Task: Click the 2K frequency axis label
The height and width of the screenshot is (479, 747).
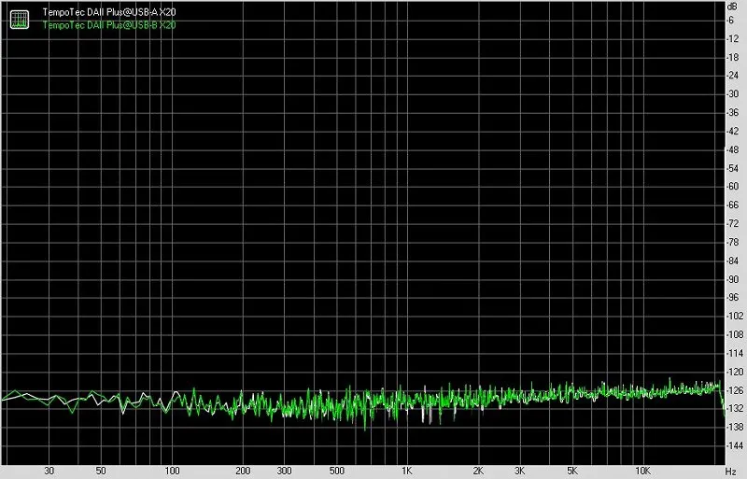Action: coord(478,471)
